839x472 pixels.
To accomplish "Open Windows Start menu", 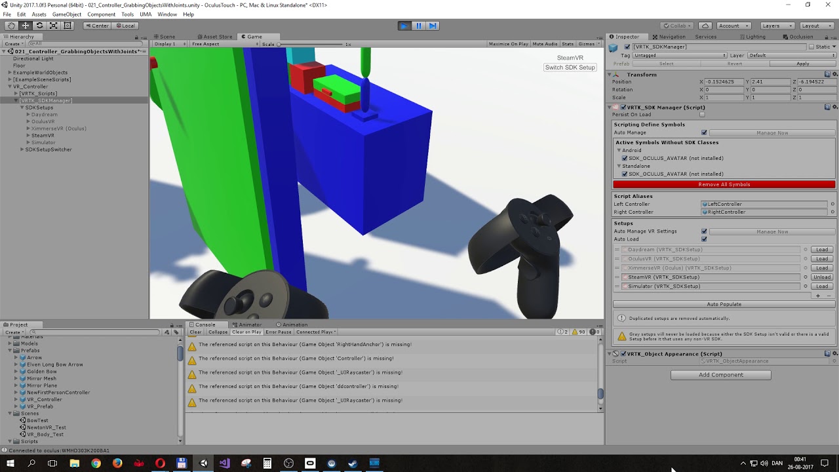I will [x=10, y=463].
